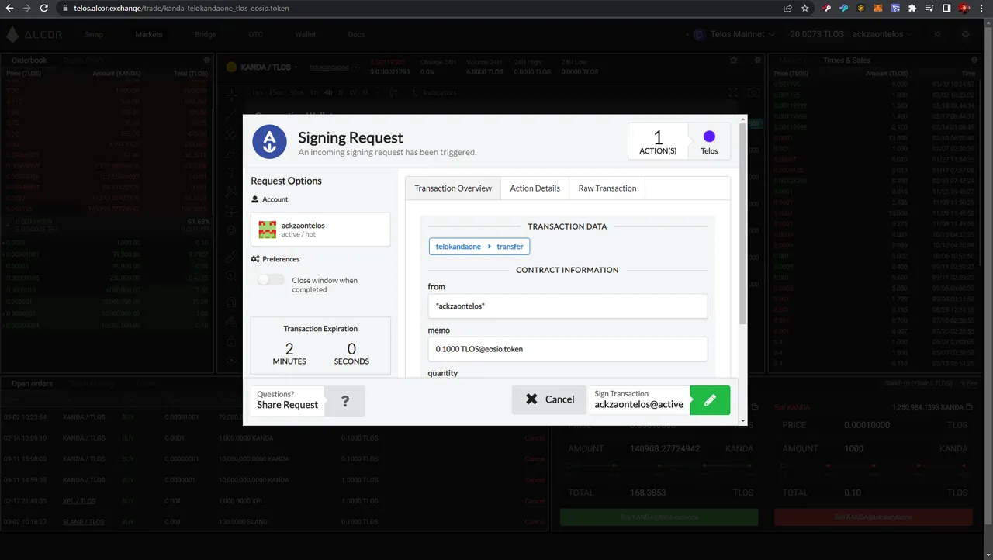This screenshot has width=993, height=560.
Task: Click the from field value "ackzaontelos"
Action: tap(567, 306)
